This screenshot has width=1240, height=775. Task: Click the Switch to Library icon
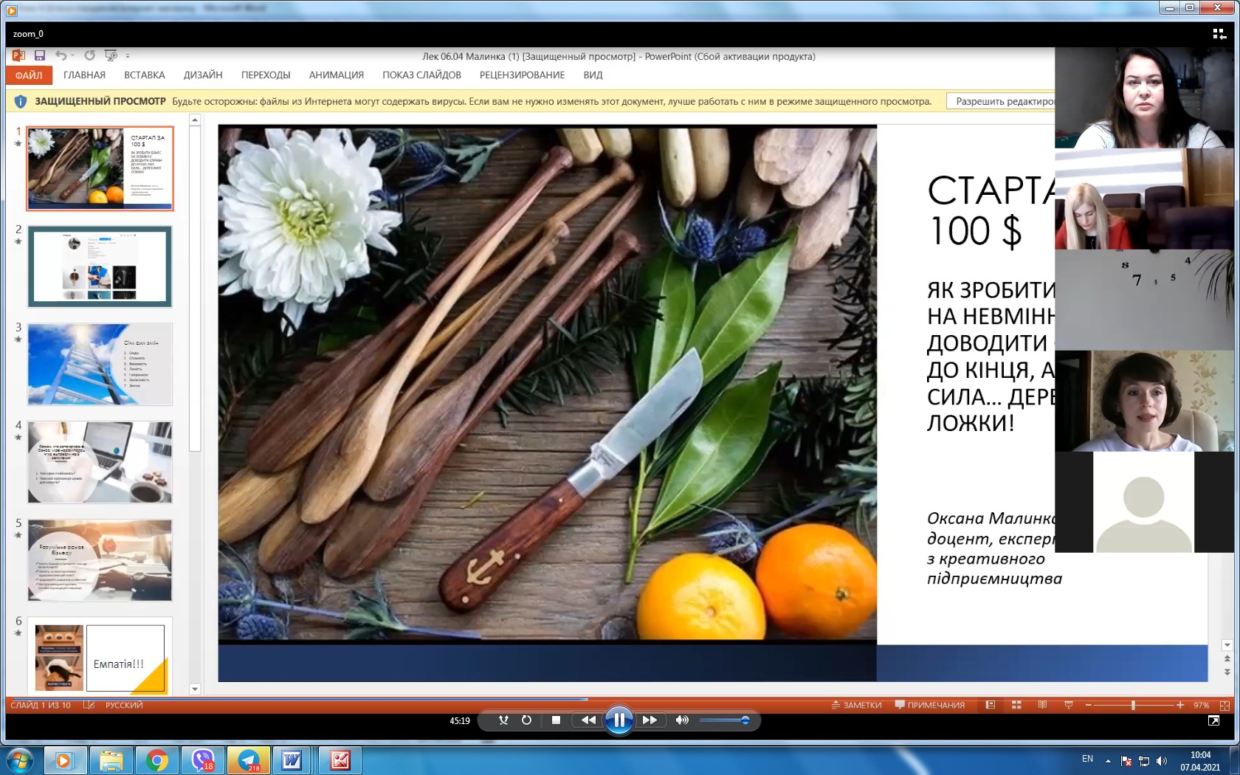1219,34
